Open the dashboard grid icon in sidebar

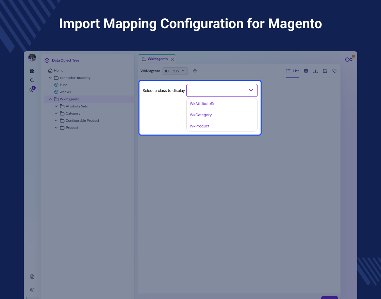coord(32,71)
